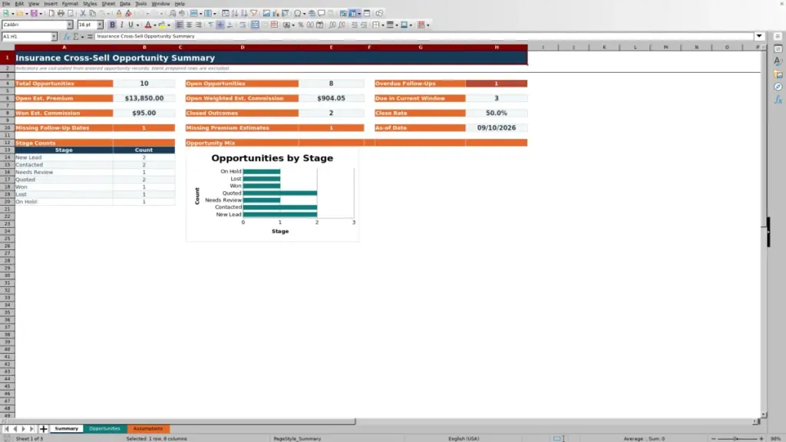Click the zoom slider in status bar

click(x=737, y=438)
